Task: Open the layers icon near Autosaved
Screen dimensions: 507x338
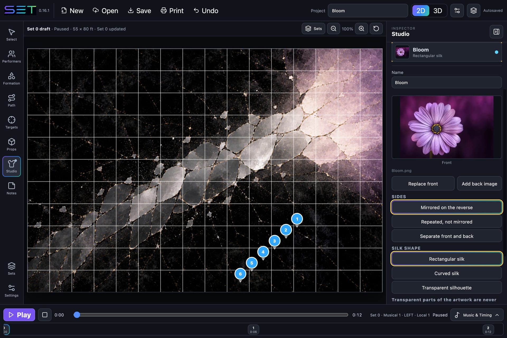Action: click(x=473, y=11)
